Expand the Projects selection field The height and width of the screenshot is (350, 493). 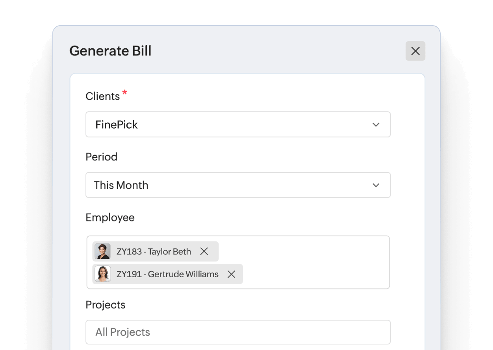238,332
